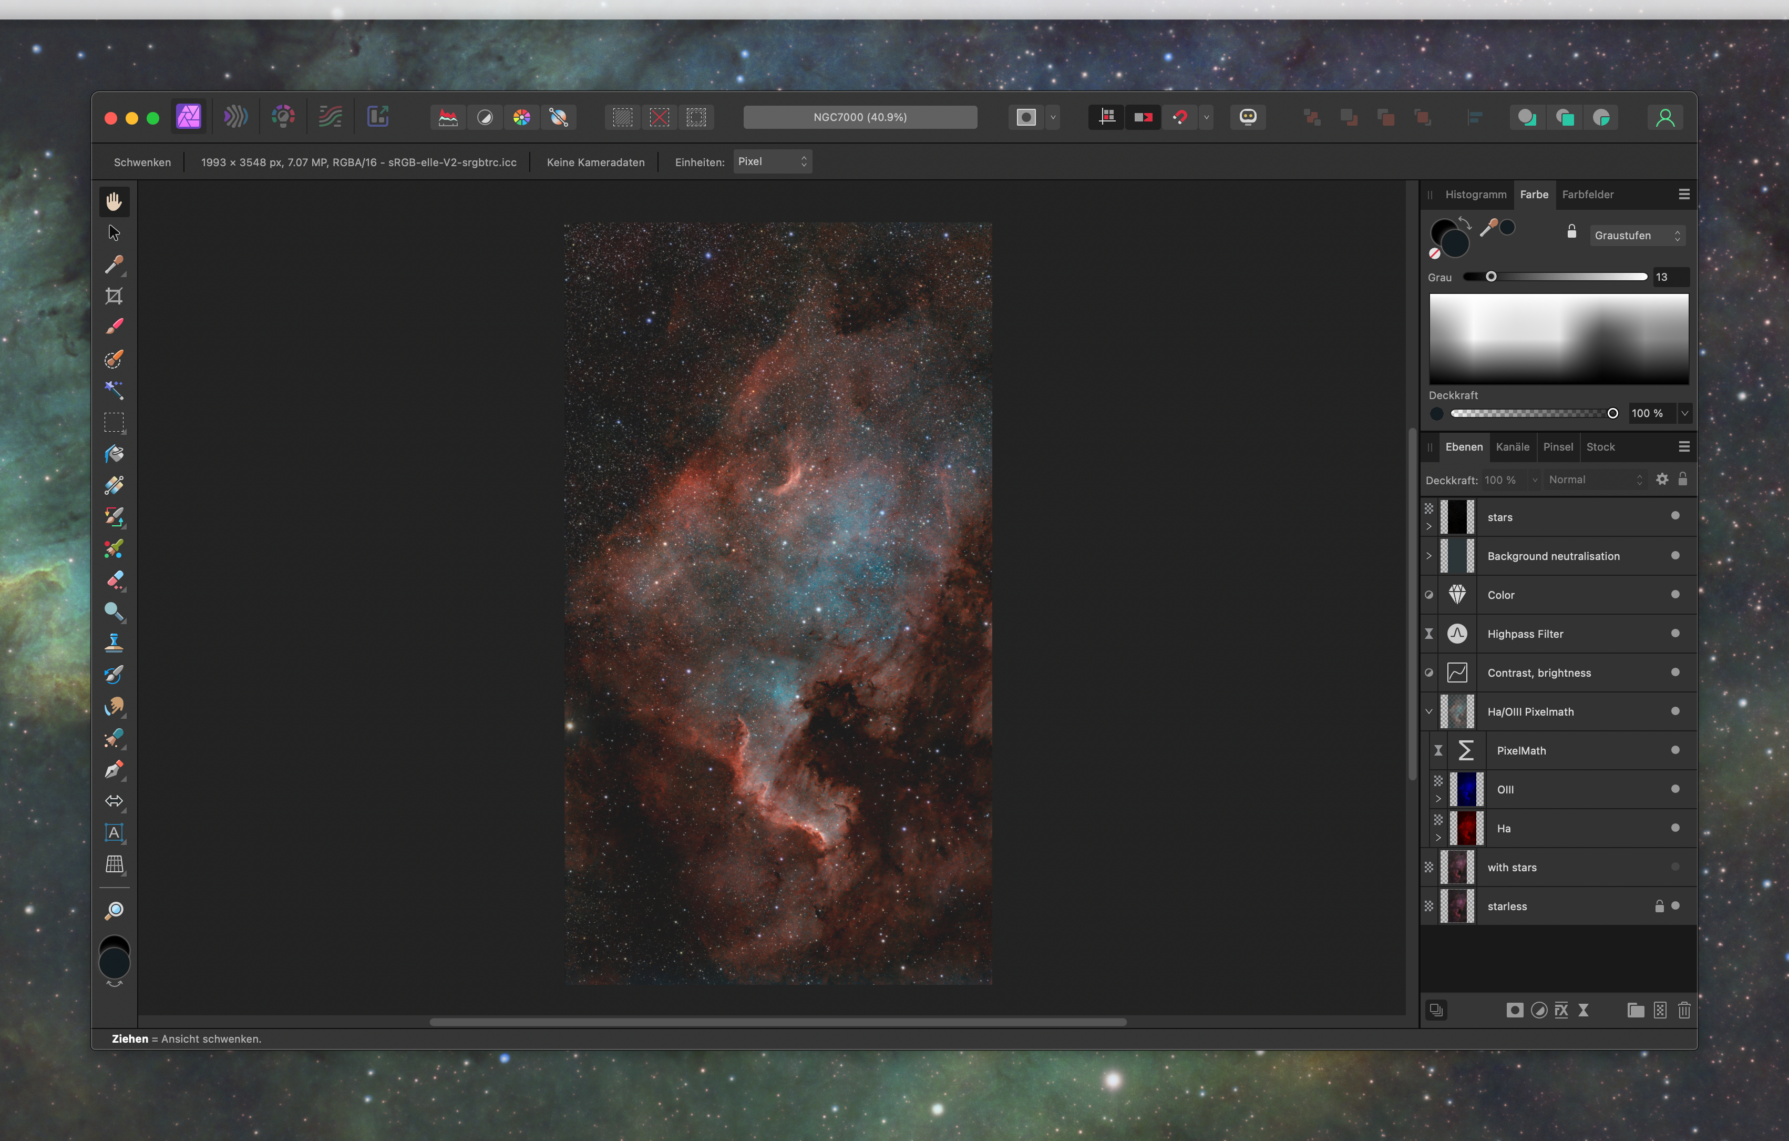1789x1141 pixels.
Task: Delete the selected layer trash
Action: (x=1684, y=1010)
